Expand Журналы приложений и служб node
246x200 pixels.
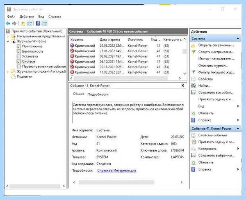pyautogui.click(x=8, y=71)
